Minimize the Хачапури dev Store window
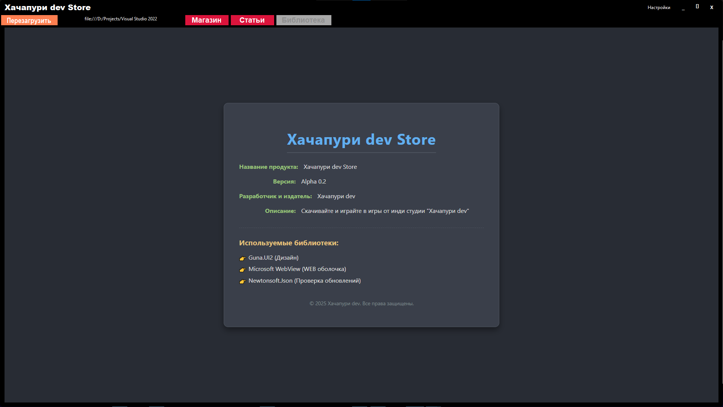The image size is (723, 407). pos(683,8)
